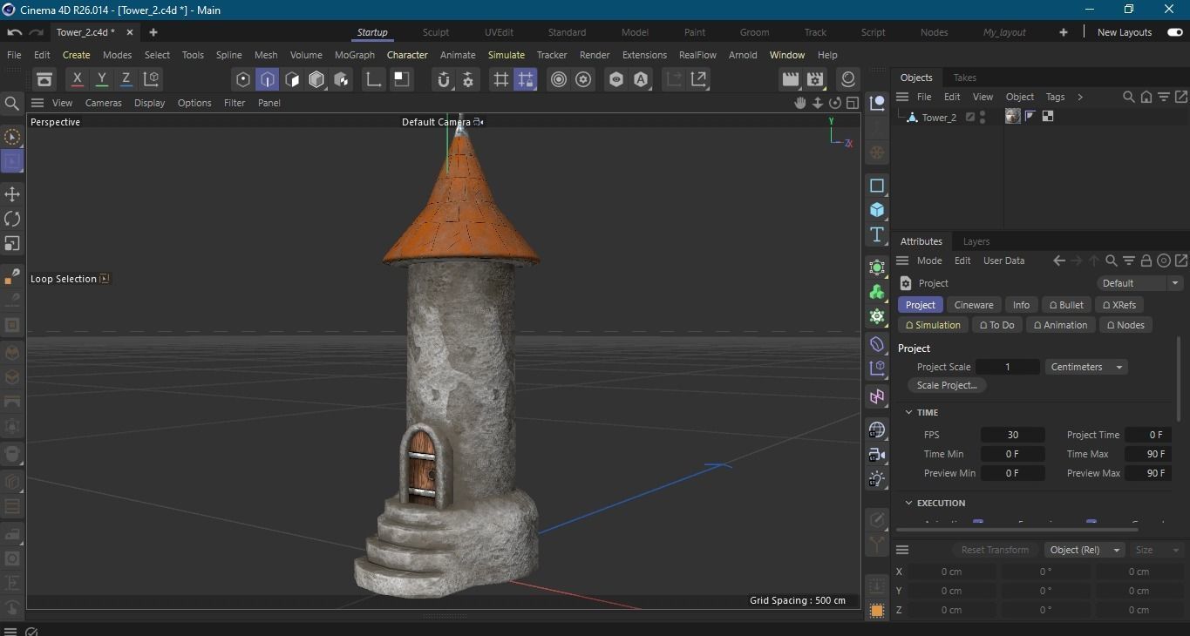
Task: Open the MoGraph menu
Action: (x=355, y=55)
